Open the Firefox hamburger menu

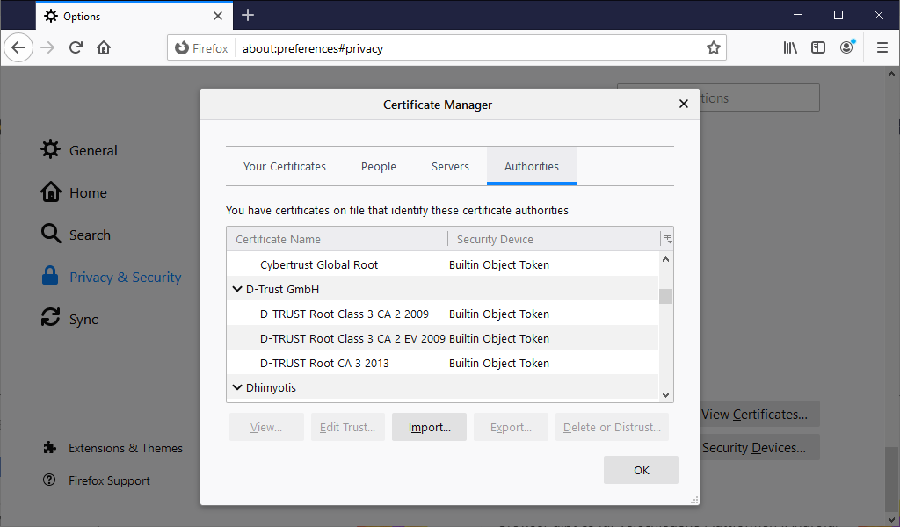(882, 47)
